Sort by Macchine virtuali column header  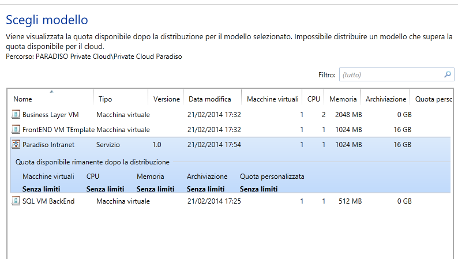pyautogui.click(x=272, y=99)
